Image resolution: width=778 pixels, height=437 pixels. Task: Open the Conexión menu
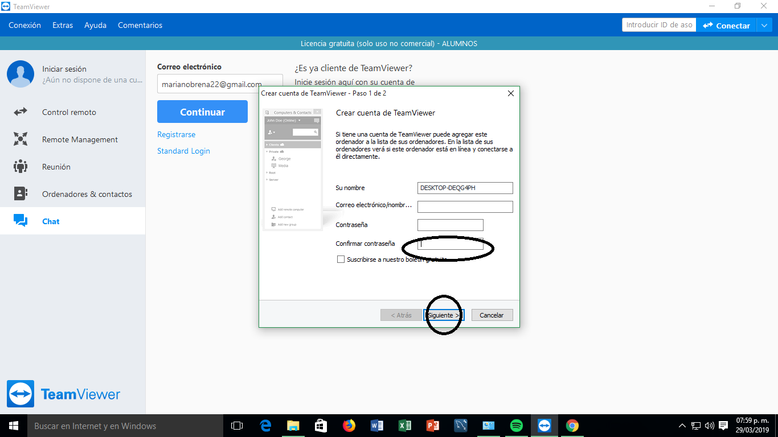pos(25,25)
